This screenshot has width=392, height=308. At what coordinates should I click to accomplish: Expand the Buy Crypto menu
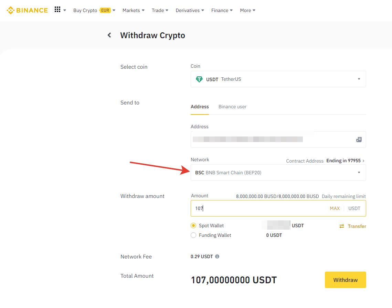94,10
